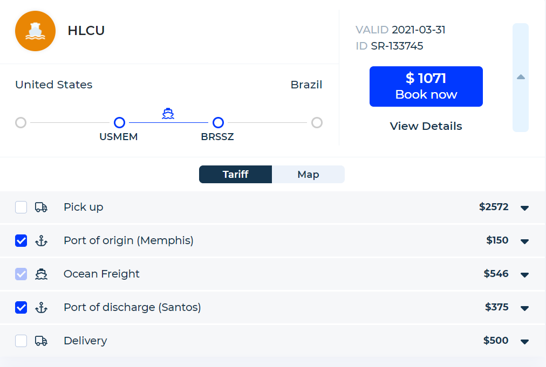Select the USMEM port node on route
This screenshot has height=367, width=546.
point(119,122)
